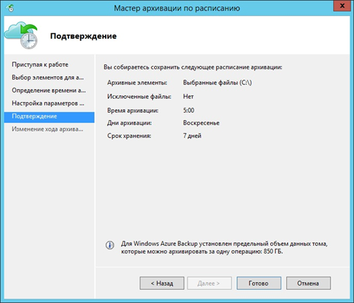
Task: Click the Мастер архивации по расписанию title
Action: coord(177,8)
